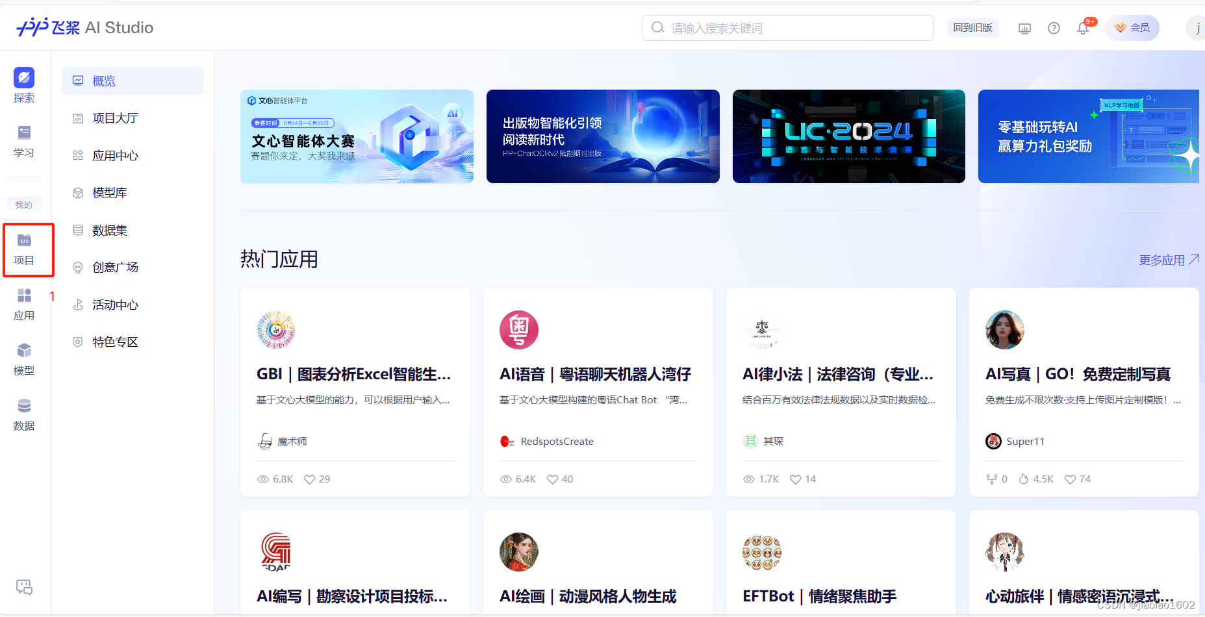
Task: Select 创意广场 menu item
Action: pos(133,268)
